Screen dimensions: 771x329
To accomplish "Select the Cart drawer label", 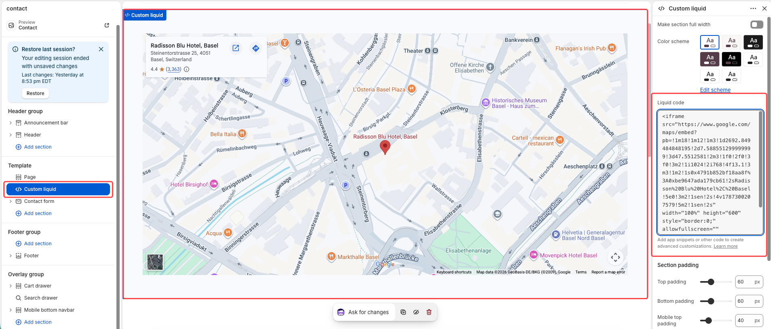I will (37, 286).
